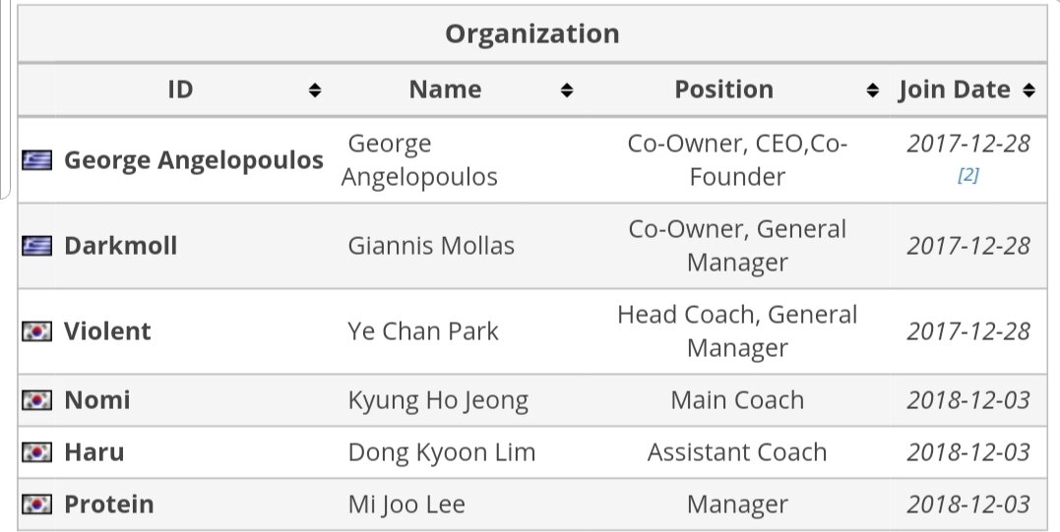Open the Violent ID entry
Image resolution: width=1060 pixels, height=532 pixels.
pos(107,331)
